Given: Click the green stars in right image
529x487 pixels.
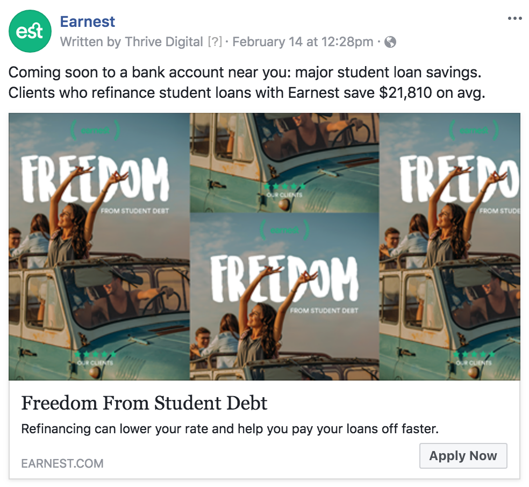Looking at the screenshot, I should click(473, 355).
